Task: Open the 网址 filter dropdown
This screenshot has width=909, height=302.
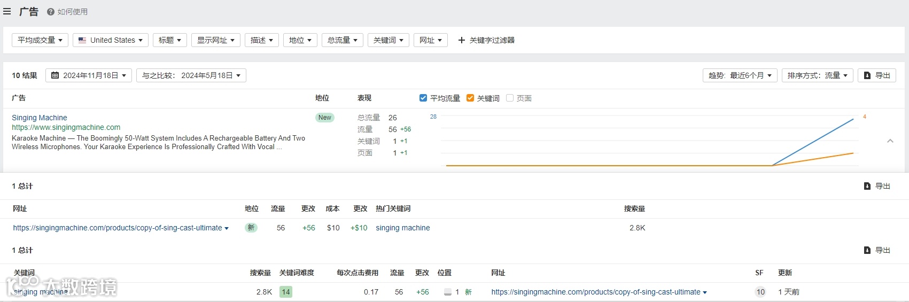Action: [431, 40]
